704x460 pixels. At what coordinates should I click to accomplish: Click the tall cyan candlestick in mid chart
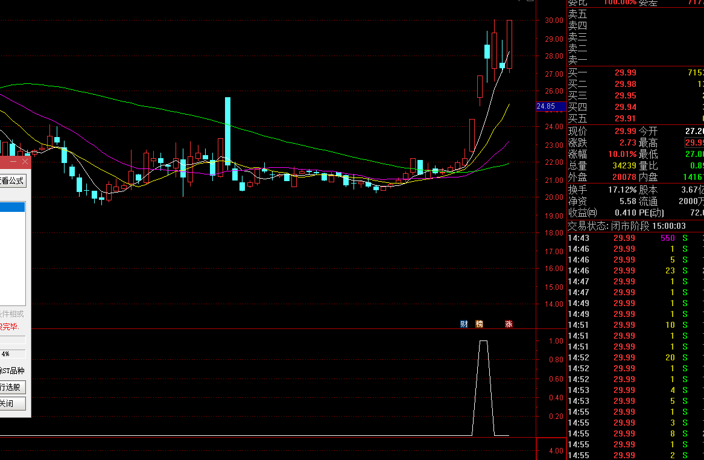[227, 130]
